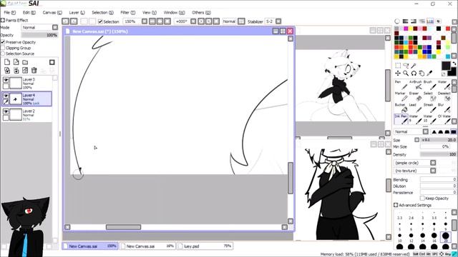Image resolution: width=458 pixels, height=257 pixels.
Task: Enable Selection Source option
Action: pyautogui.click(x=3, y=54)
